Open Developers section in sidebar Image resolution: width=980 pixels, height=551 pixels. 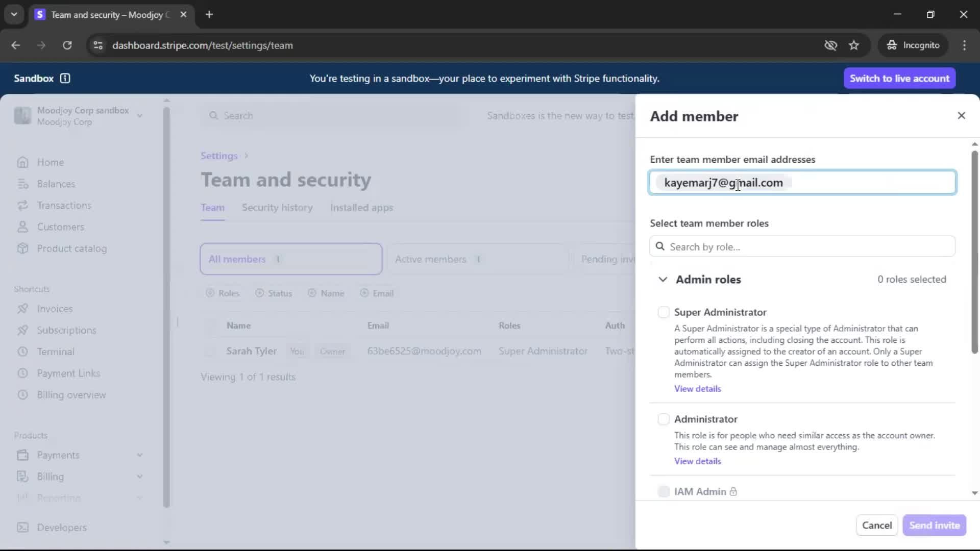(x=61, y=528)
